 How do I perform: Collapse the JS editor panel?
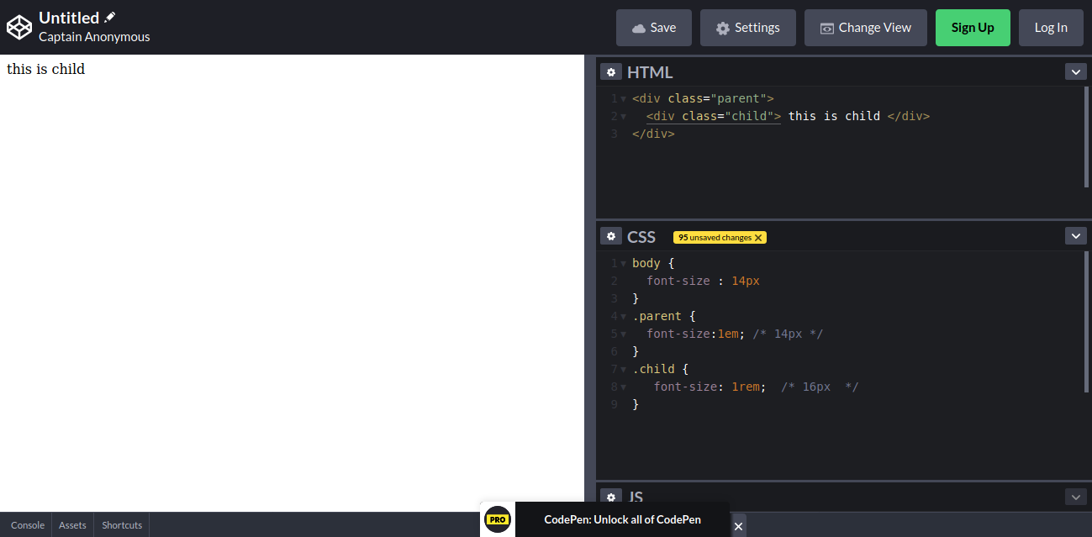pyautogui.click(x=1075, y=497)
